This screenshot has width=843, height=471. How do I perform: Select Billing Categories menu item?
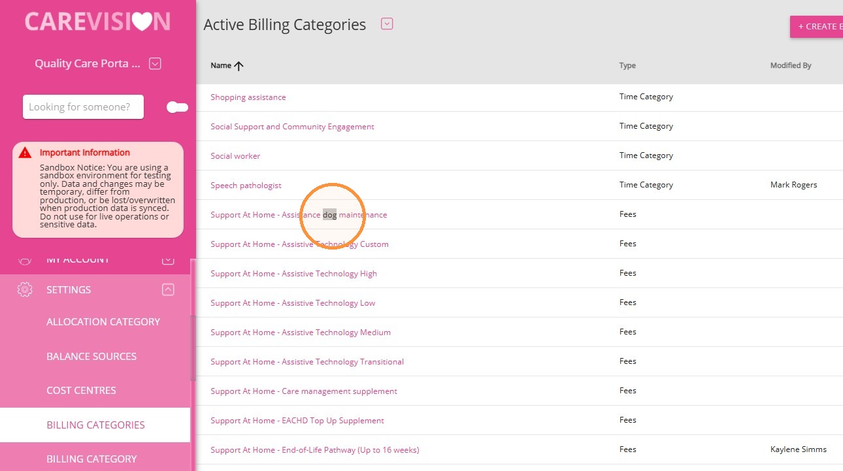95,425
